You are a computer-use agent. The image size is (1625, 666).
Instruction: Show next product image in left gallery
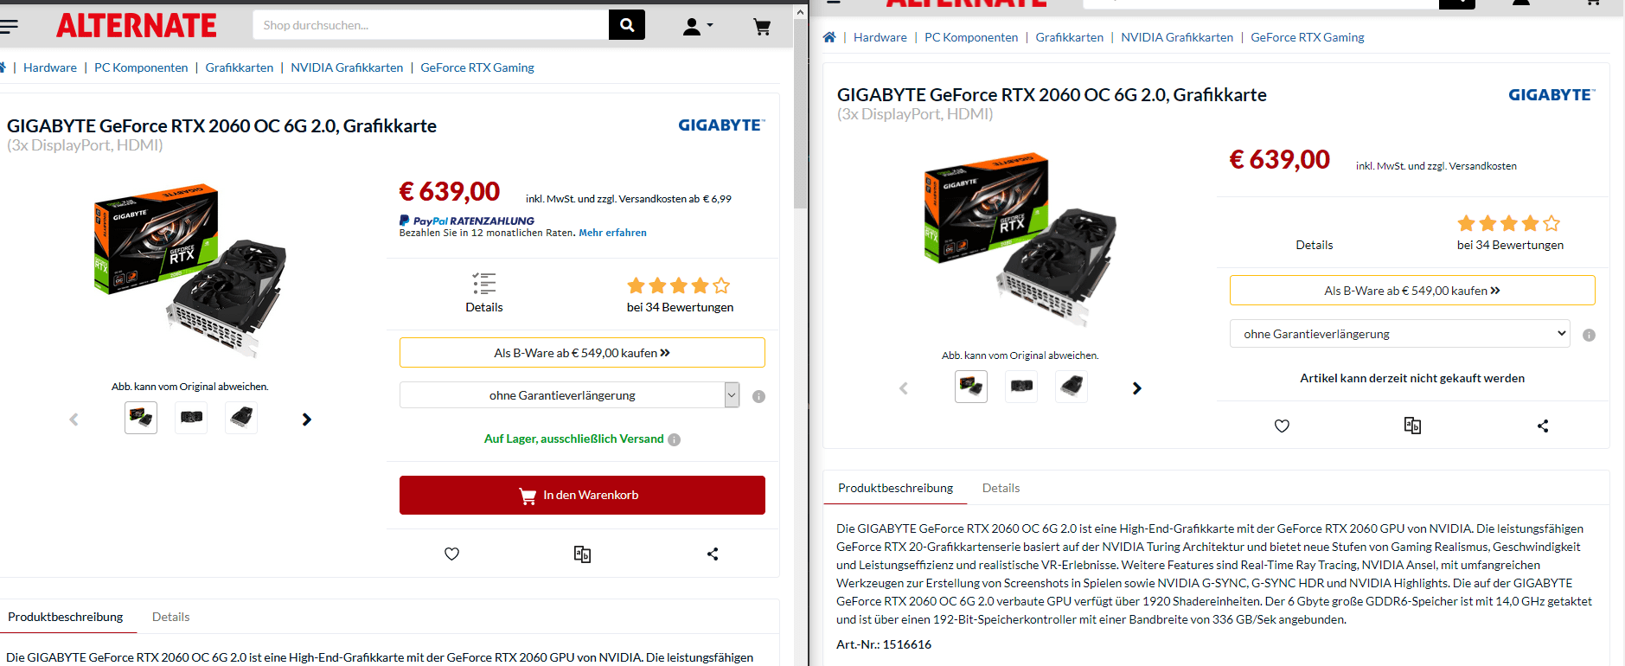point(306,419)
